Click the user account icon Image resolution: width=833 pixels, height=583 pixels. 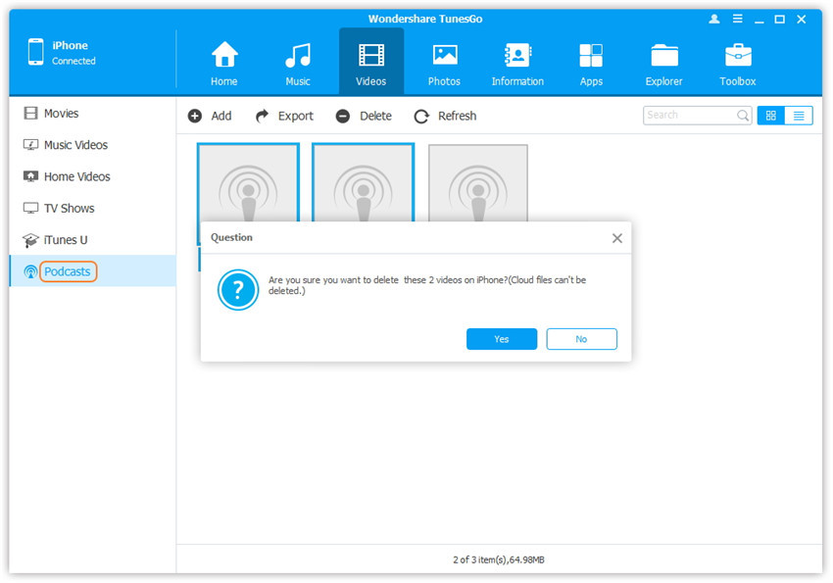point(714,20)
